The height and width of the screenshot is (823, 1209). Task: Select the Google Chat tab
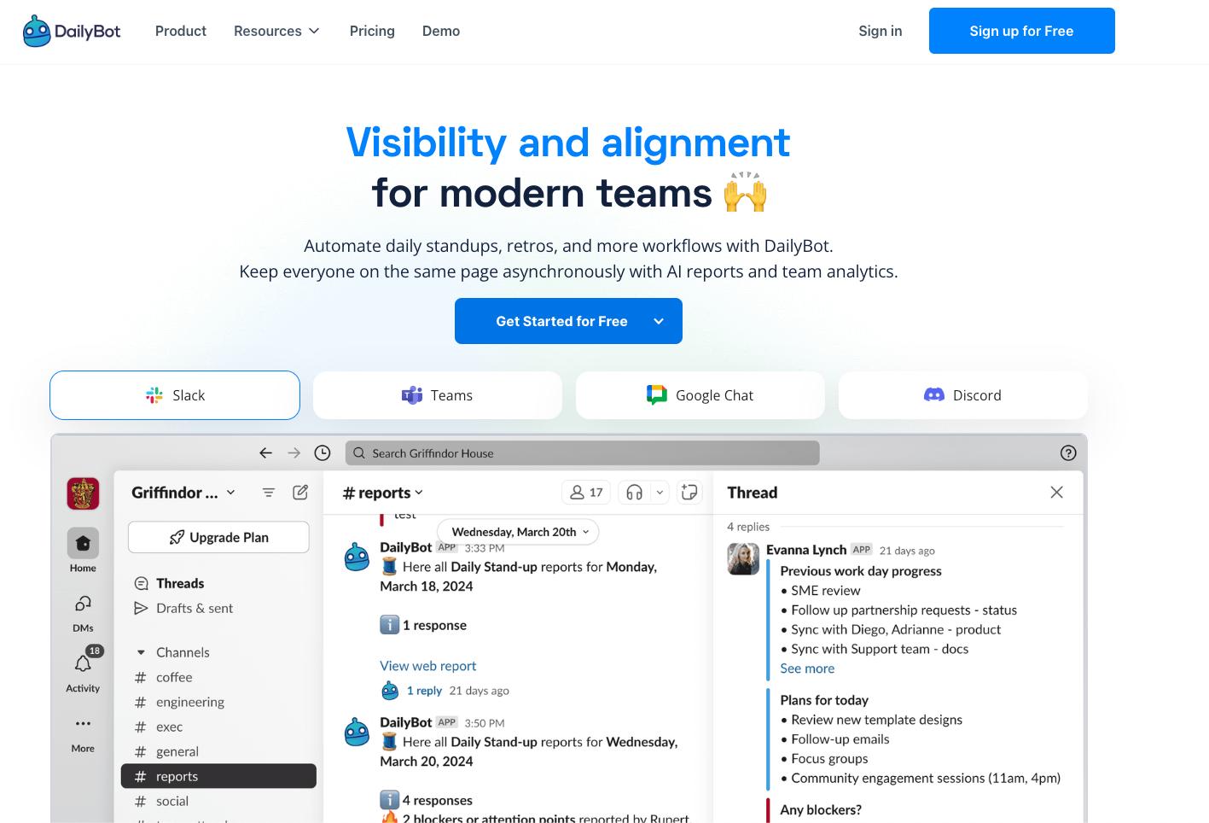click(x=700, y=395)
